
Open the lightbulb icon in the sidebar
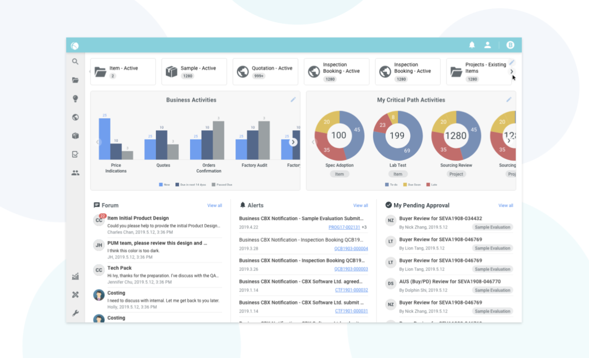(75, 98)
